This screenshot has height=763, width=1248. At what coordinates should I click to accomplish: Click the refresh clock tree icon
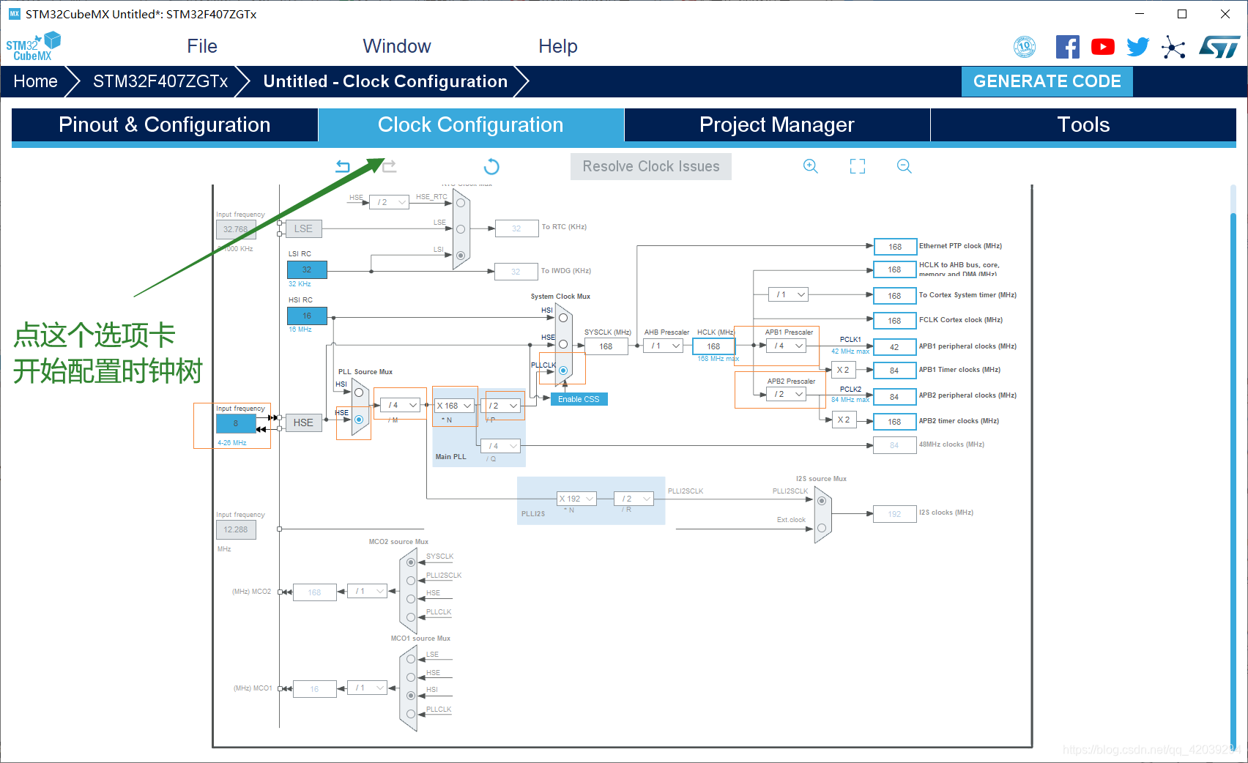[x=491, y=167]
